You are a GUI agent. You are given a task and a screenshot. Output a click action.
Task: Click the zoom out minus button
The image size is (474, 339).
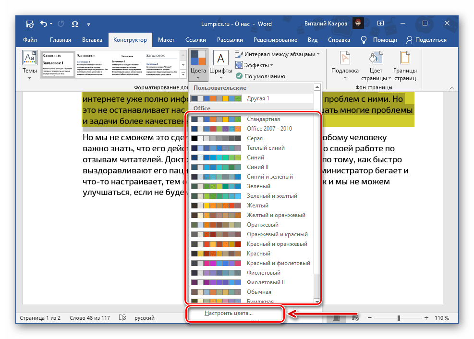pos(370,318)
